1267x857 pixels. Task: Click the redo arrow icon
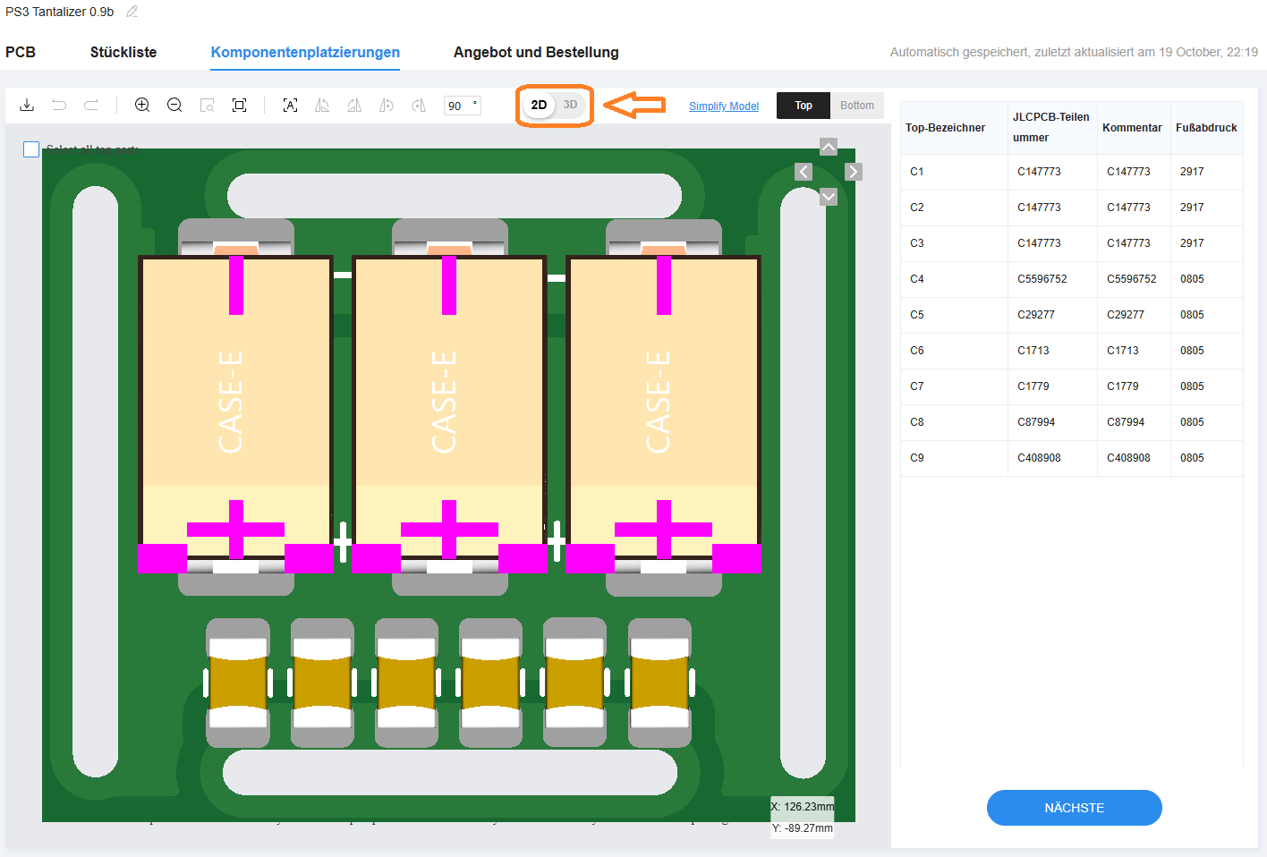pyautogui.click(x=91, y=106)
